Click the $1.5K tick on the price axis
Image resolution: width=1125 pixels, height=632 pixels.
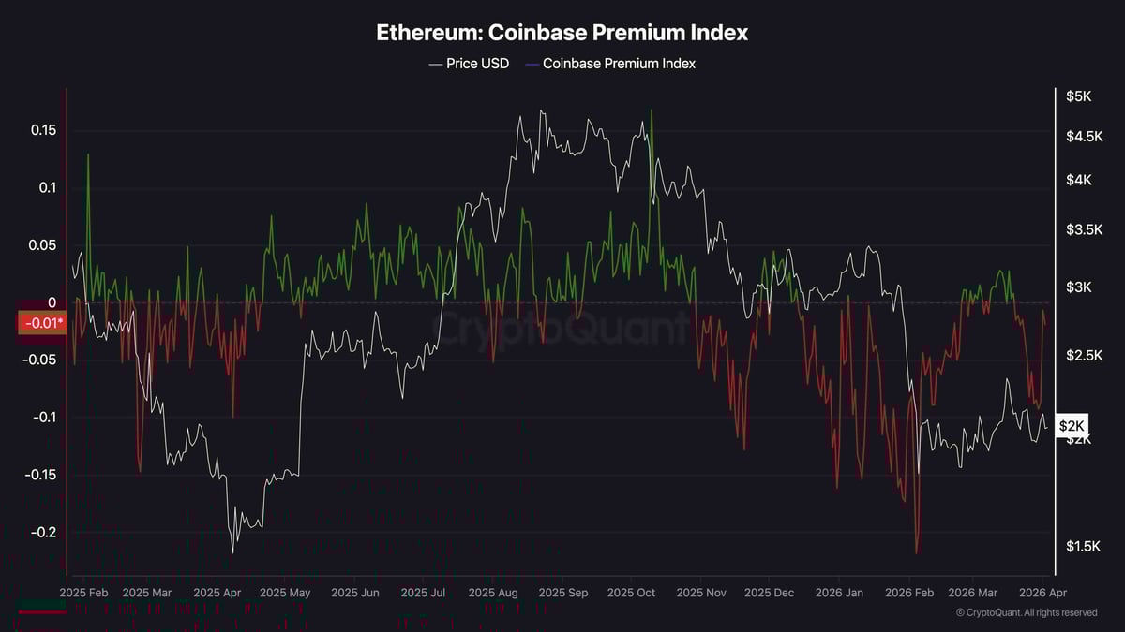point(1083,546)
